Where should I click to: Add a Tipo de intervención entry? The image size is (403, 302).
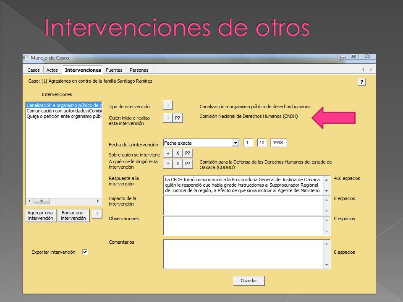point(168,105)
